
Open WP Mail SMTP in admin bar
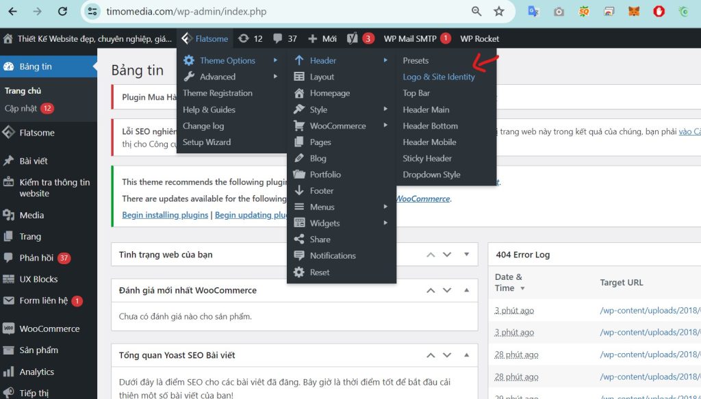(410, 38)
